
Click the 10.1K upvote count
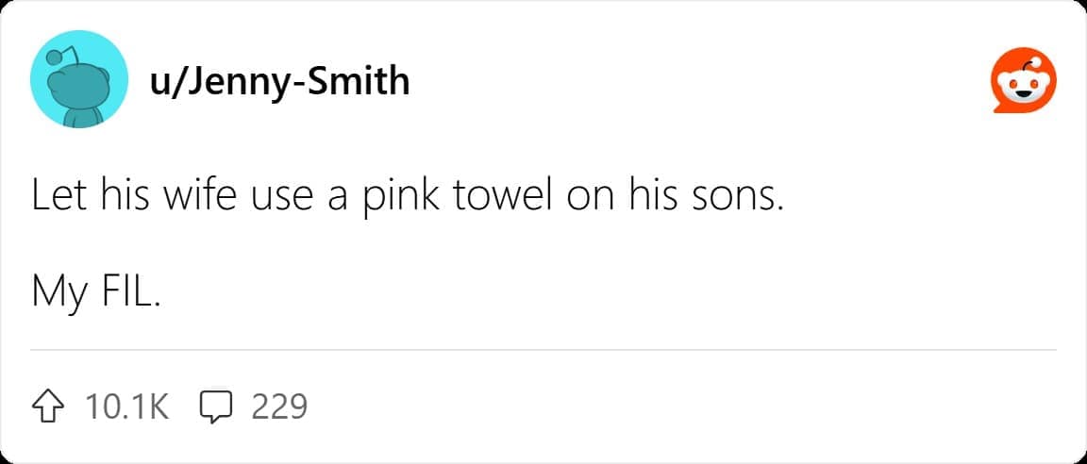tap(126, 406)
